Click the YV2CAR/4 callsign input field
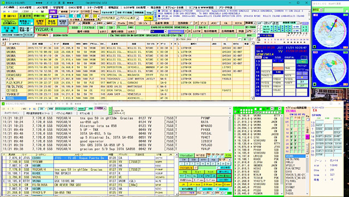 (x=51, y=29)
